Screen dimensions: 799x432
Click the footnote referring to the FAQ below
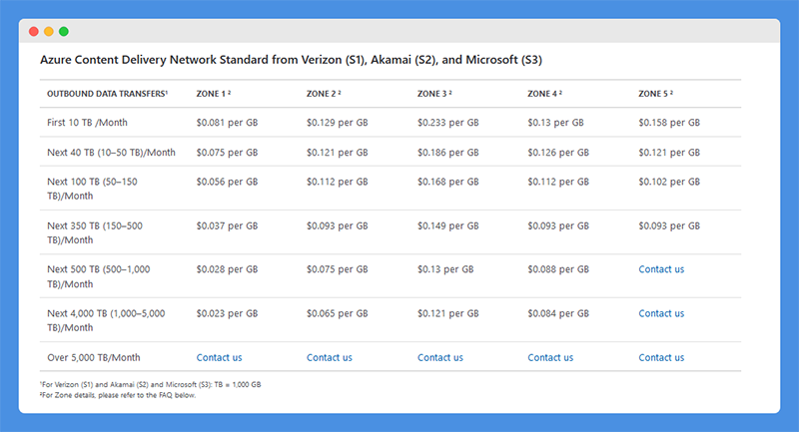pyautogui.click(x=118, y=395)
